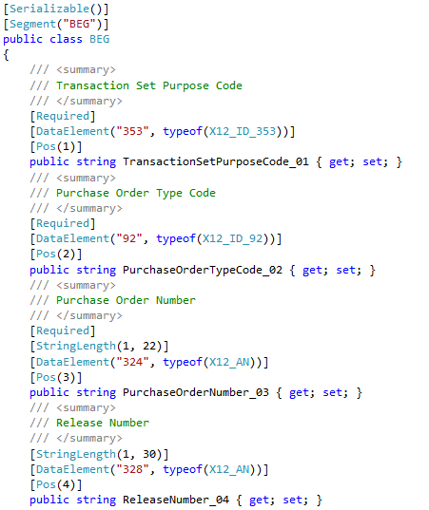Click the Pos(1) attribute
The image size is (429, 510).
[56, 146]
